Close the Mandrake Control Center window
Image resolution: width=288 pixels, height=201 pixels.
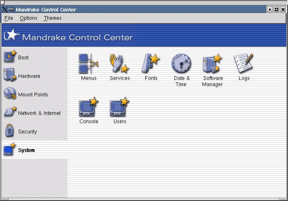tap(283, 9)
